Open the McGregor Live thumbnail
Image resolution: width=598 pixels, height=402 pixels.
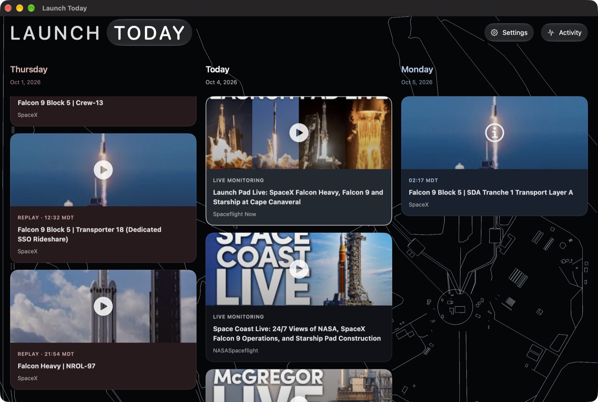pyautogui.click(x=299, y=386)
